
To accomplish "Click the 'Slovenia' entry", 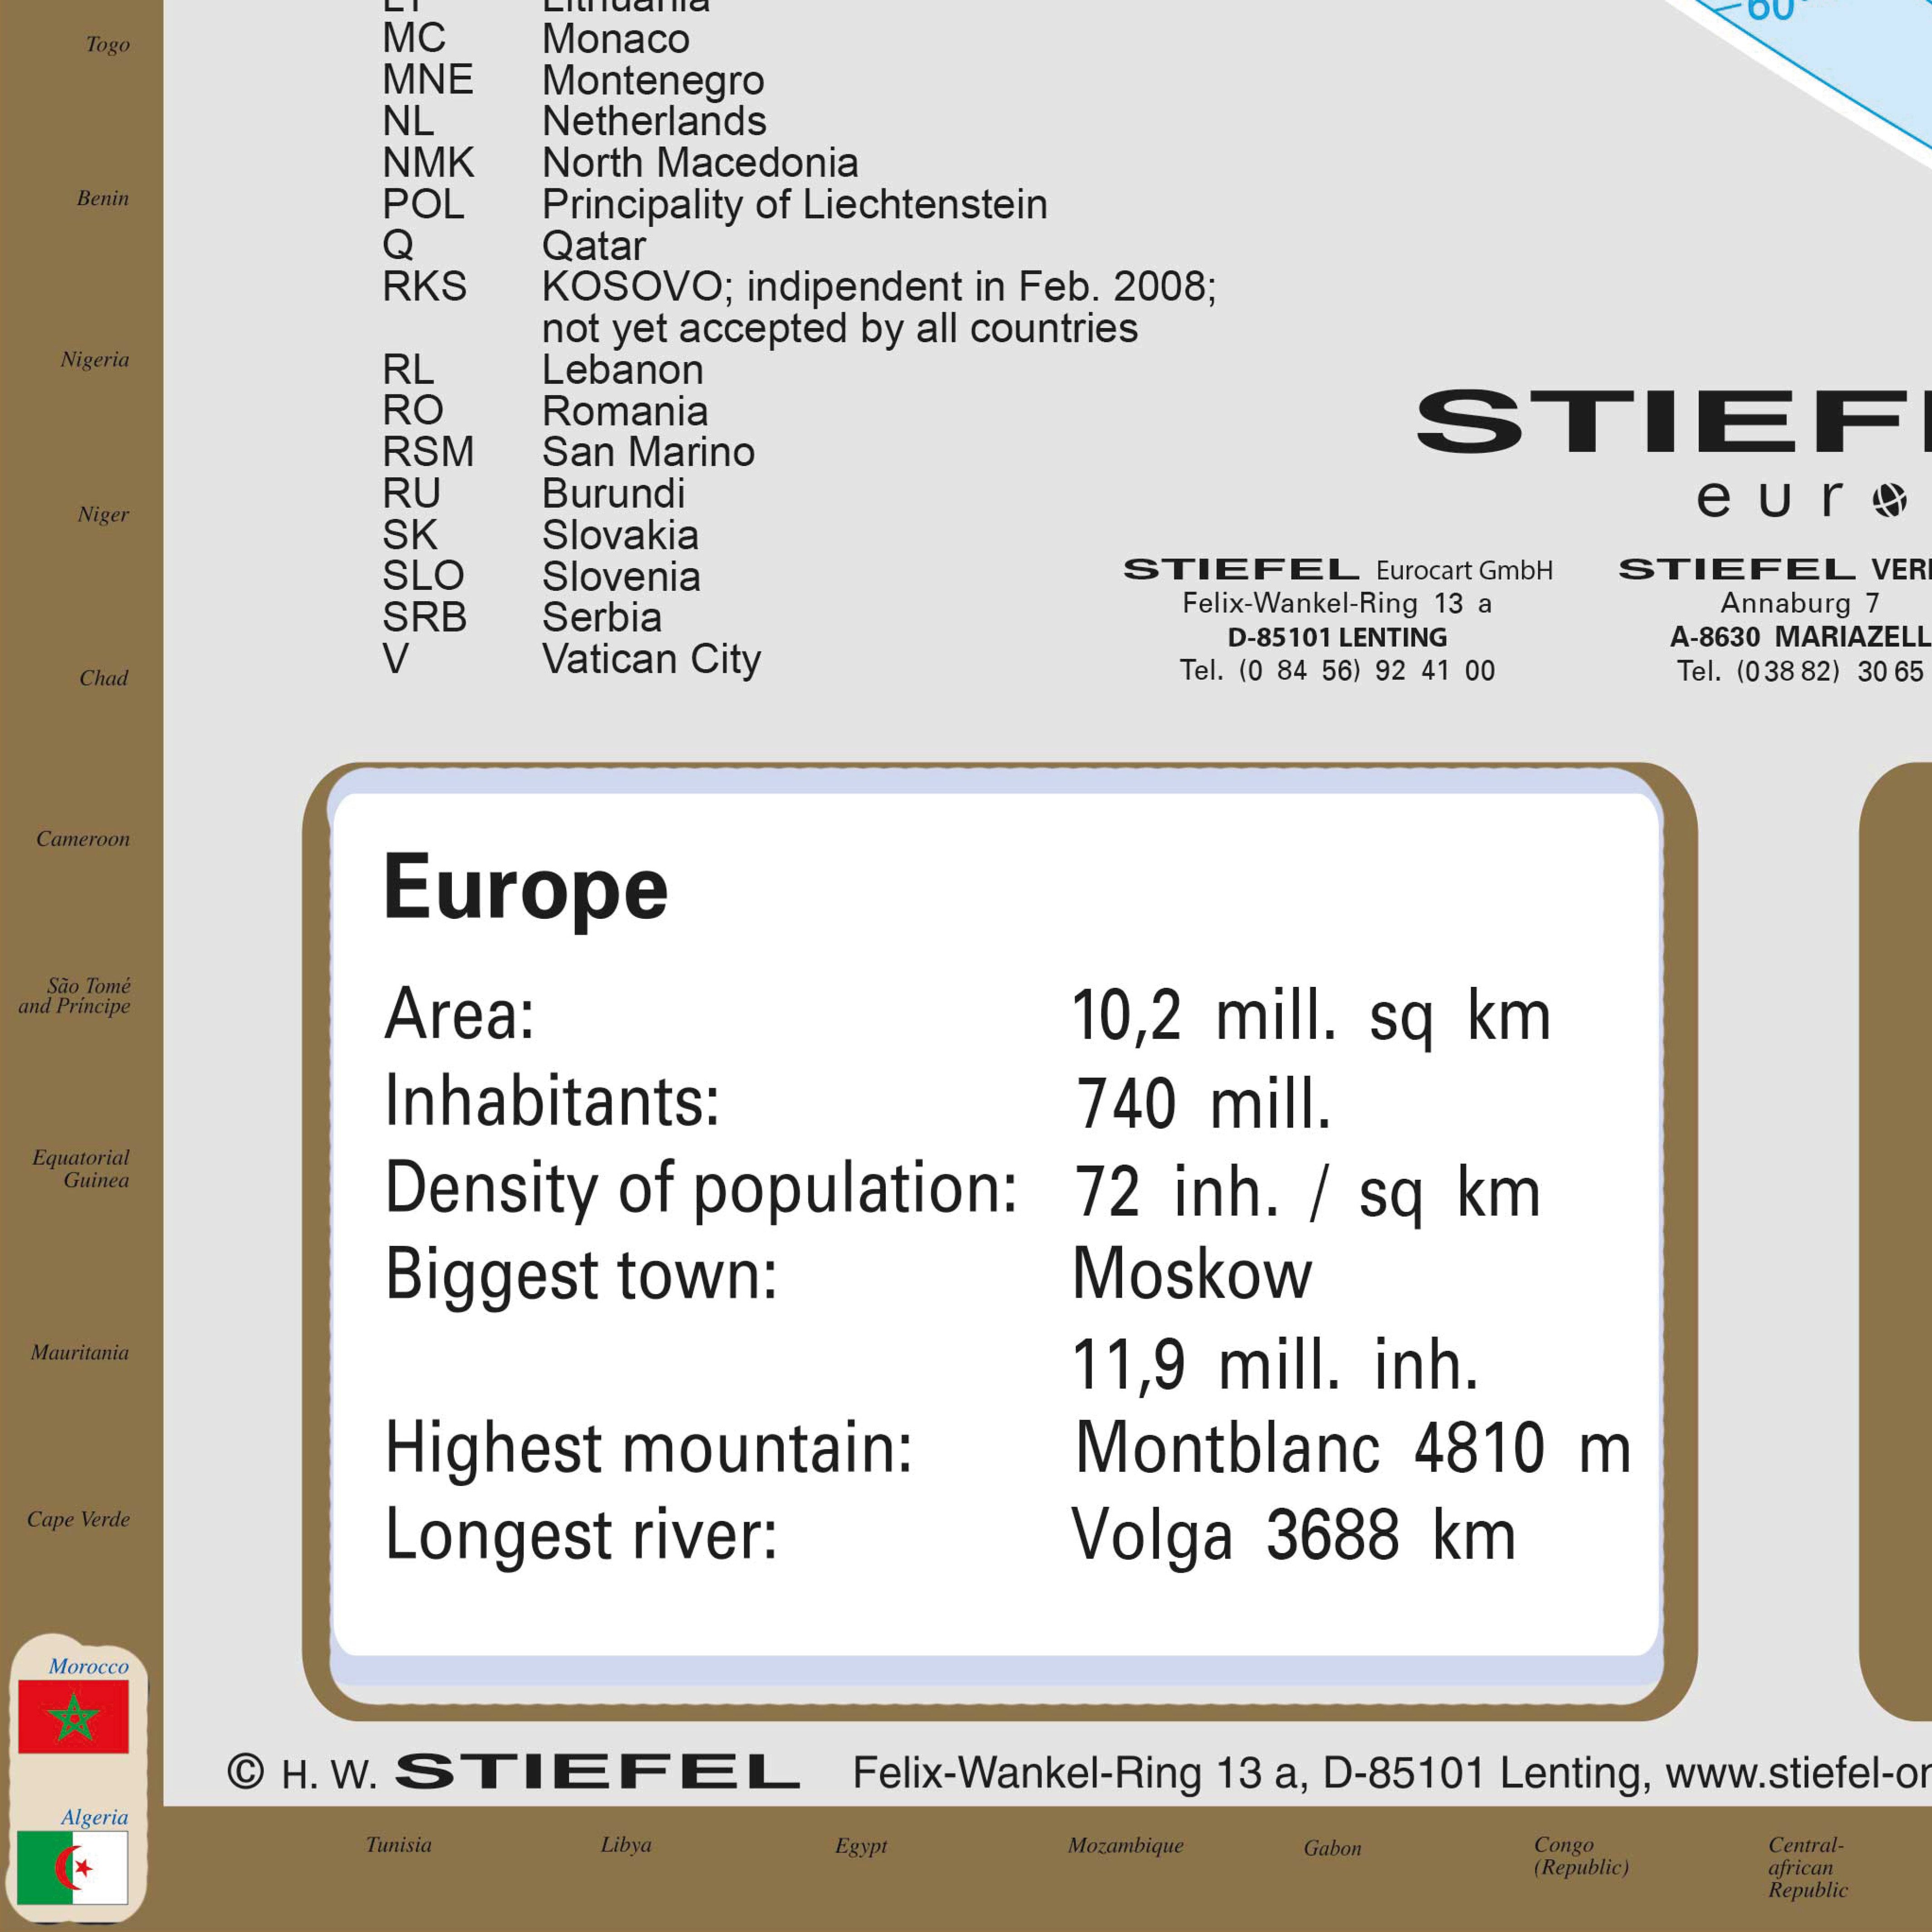I will [x=621, y=577].
